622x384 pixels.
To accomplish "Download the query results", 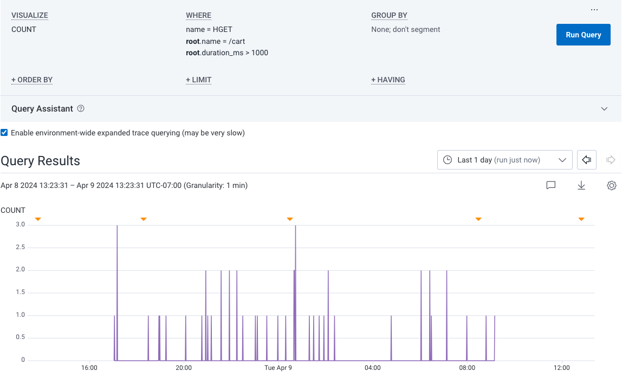I will [581, 185].
